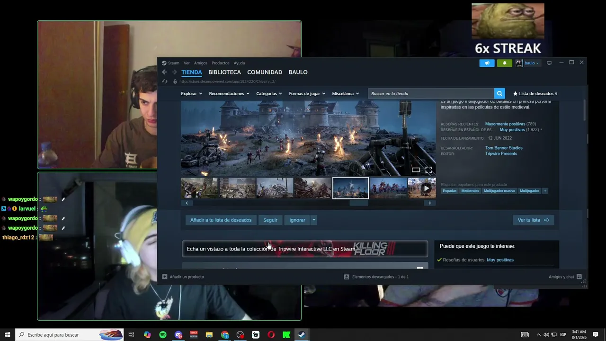Select the Multijugador masivo tag

[499, 191]
